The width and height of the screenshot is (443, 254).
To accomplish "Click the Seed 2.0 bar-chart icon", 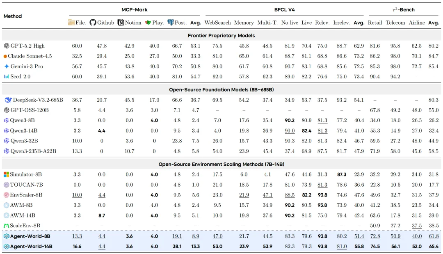I will click(7, 77).
